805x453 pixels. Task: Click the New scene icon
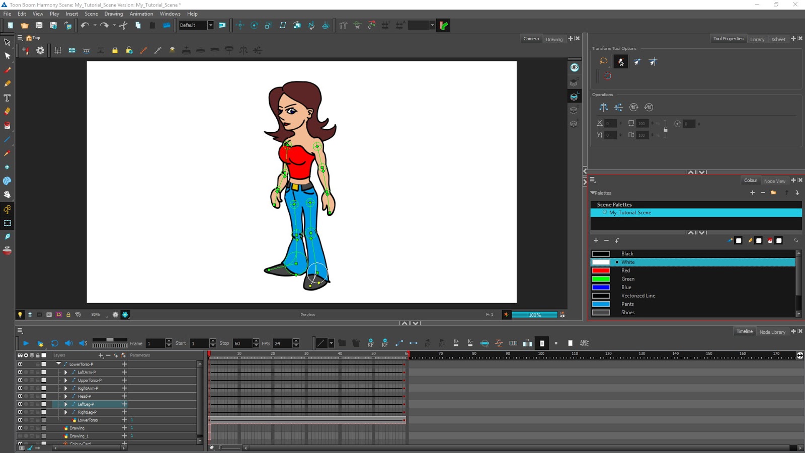[10, 25]
